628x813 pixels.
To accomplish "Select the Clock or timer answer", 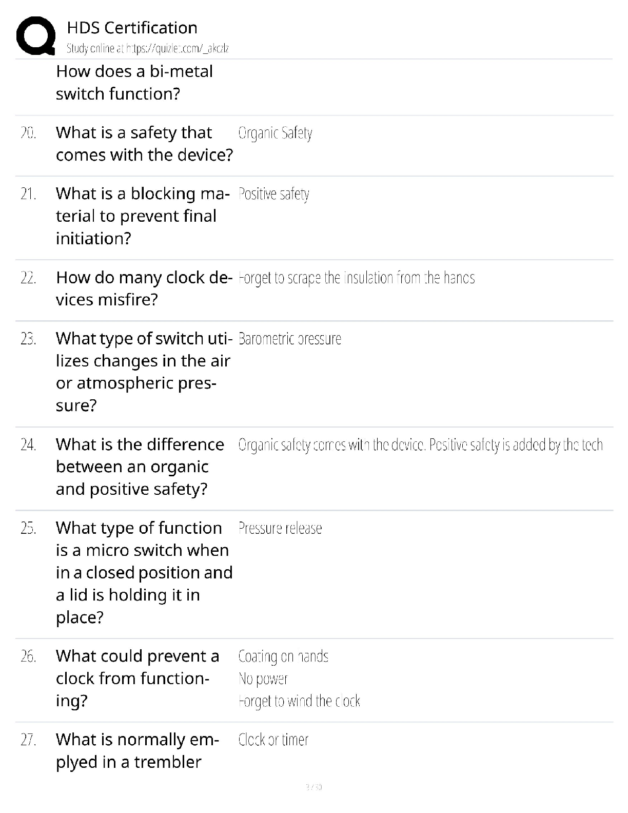I will pos(273,740).
